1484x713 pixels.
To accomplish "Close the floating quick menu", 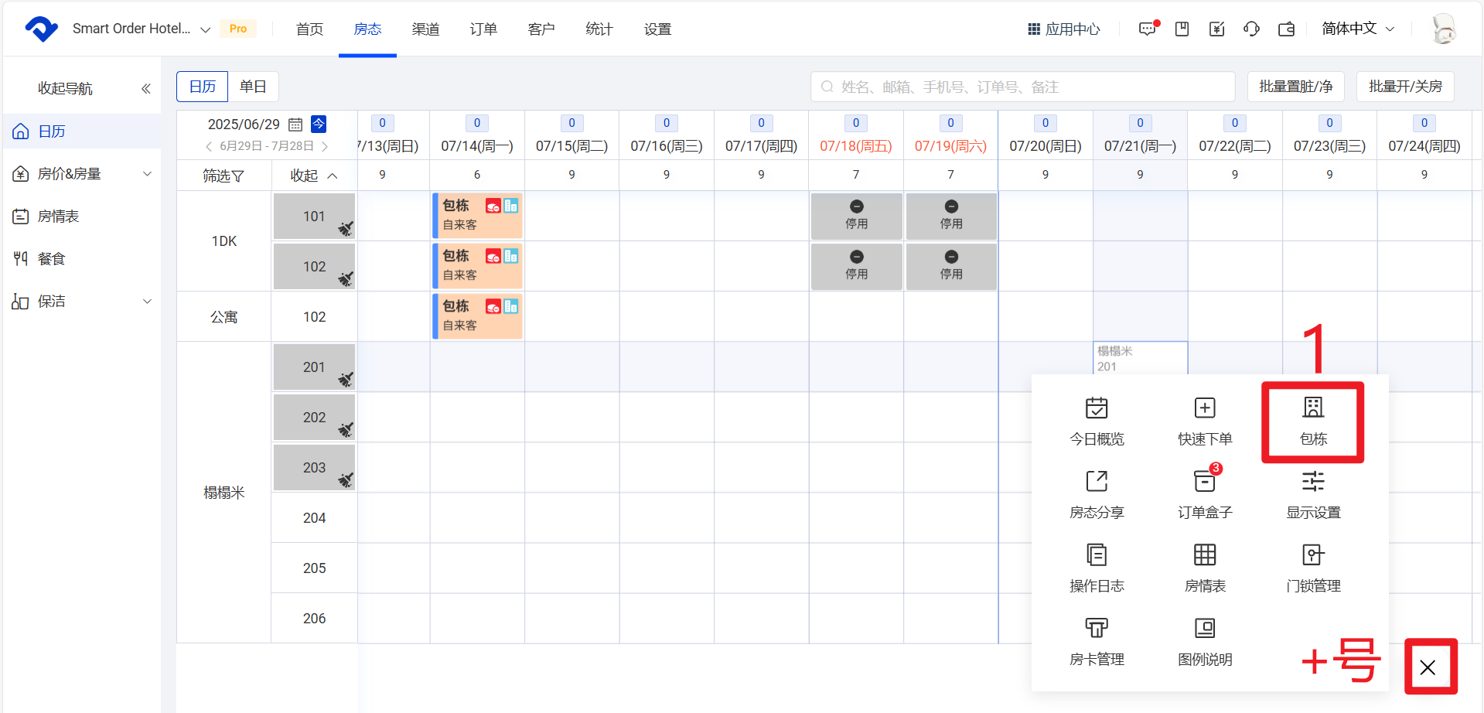I will coord(1428,667).
